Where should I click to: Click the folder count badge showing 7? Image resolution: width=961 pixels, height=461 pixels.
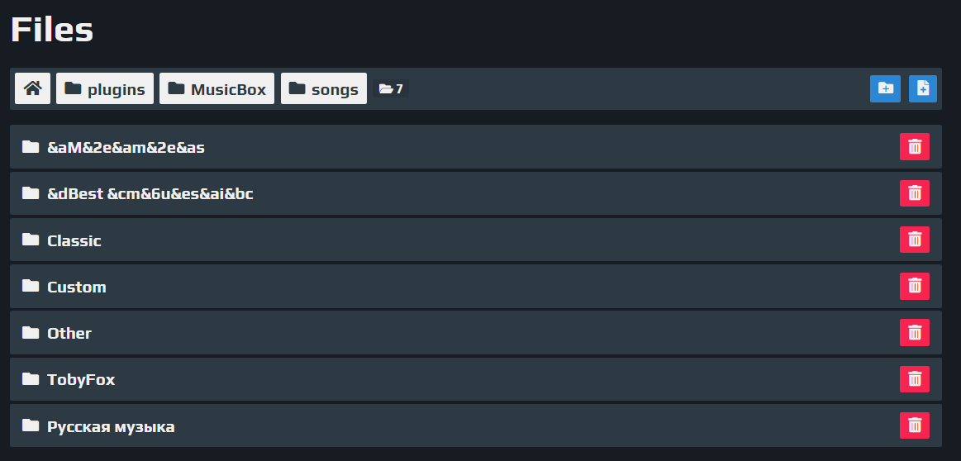point(390,89)
